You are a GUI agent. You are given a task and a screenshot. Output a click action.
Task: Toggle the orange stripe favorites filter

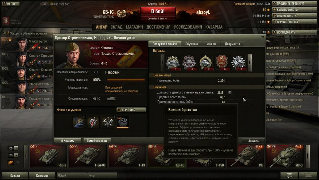click(10, 162)
